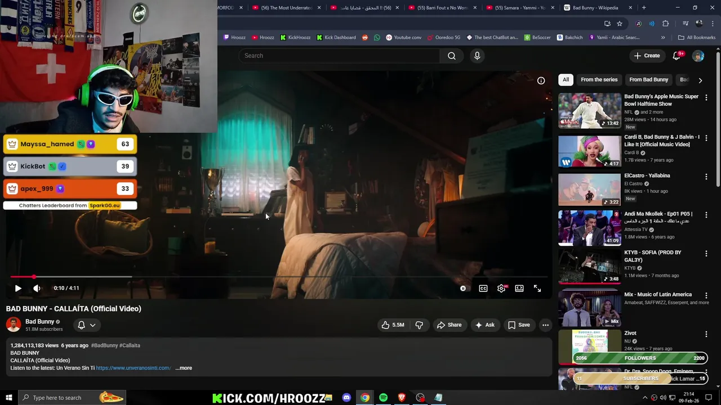This screenshot has width=721, height=405.
Task: Open Brave browser from taskbar
Action: click(x=402, y=398)
